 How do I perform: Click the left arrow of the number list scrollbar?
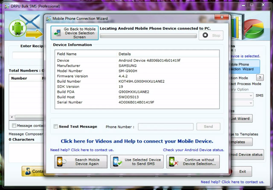[12, 117]
